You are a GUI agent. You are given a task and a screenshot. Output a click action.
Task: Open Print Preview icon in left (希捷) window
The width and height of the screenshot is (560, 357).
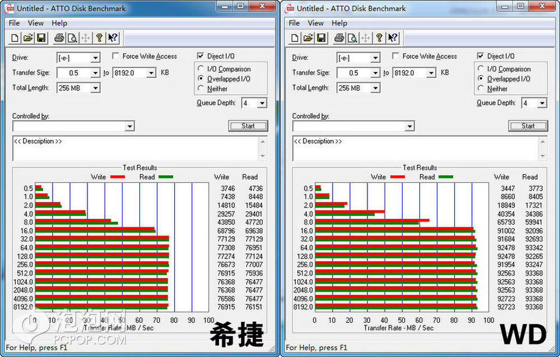coord(72,38)
